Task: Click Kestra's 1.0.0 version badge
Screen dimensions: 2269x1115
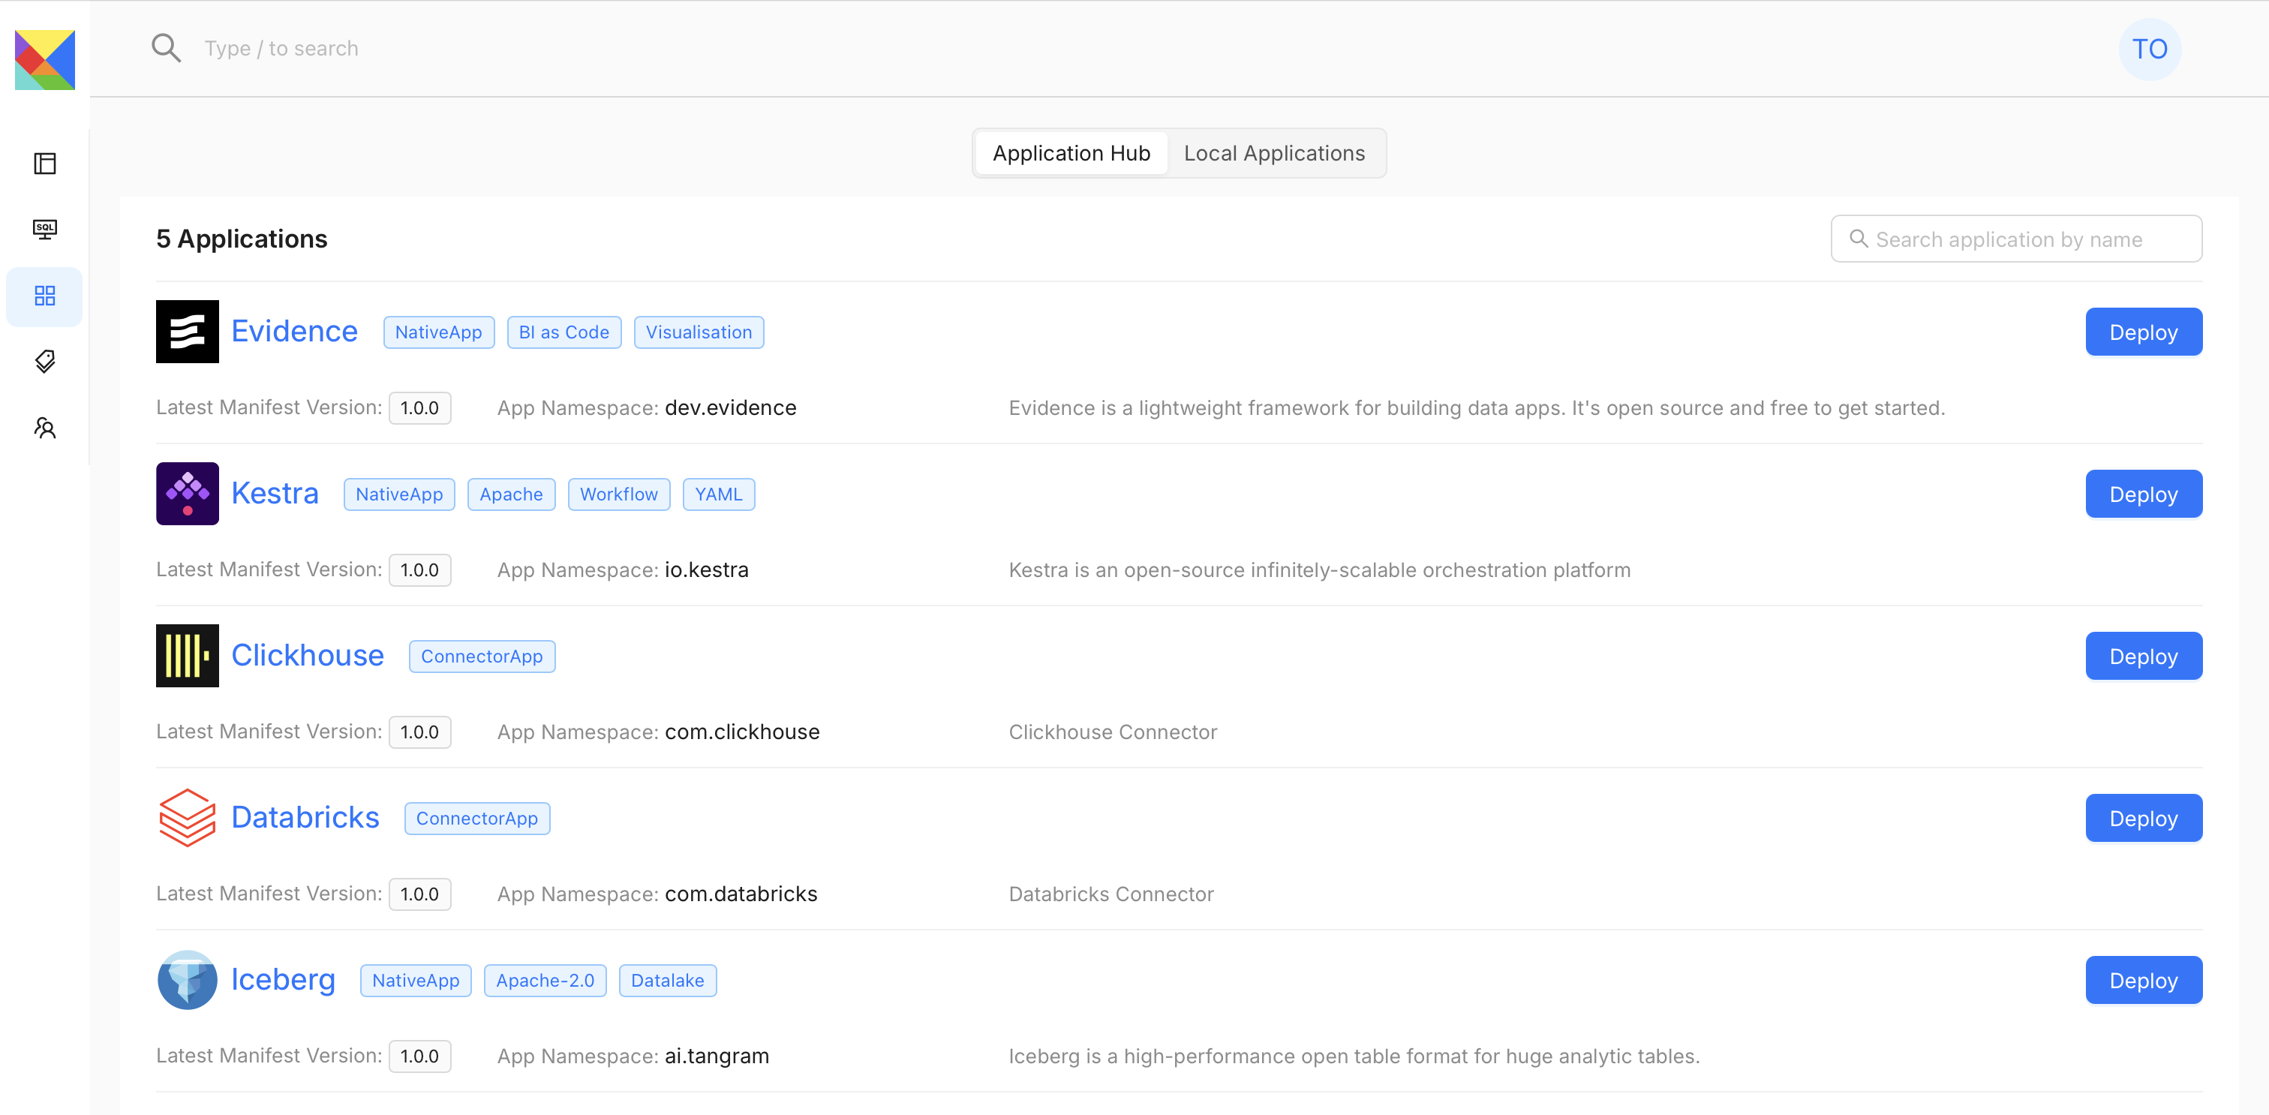Action: tap(420, 570)
